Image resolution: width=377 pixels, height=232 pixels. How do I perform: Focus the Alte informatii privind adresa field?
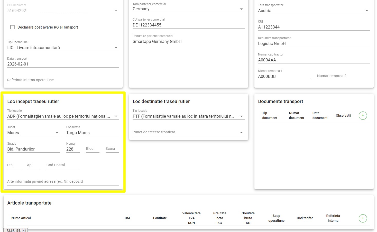coord(63,182)
